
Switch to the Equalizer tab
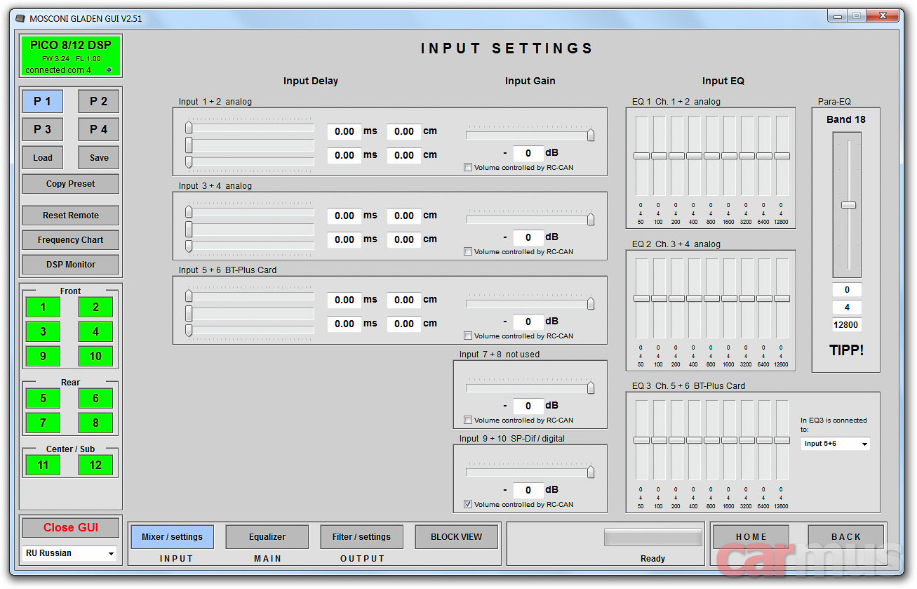coord(267,537)
